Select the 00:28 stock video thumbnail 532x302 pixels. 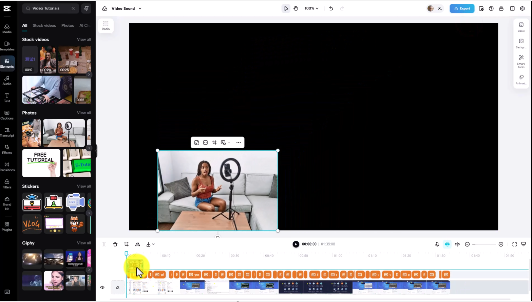[x=48, y=60]
